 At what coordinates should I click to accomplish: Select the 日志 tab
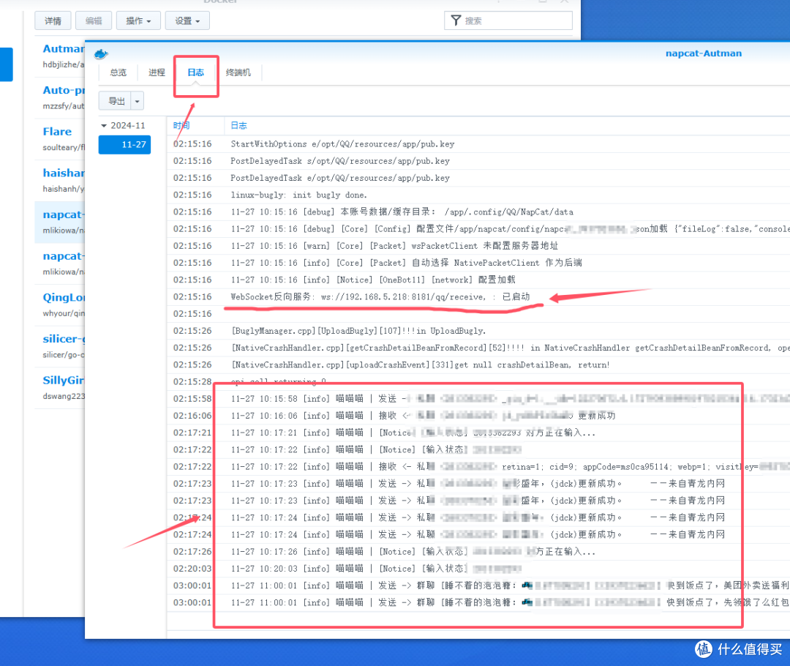(x=196, y=72)
